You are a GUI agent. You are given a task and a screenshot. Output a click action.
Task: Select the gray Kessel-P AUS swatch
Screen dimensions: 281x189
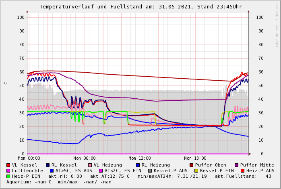tap(150, 171)
